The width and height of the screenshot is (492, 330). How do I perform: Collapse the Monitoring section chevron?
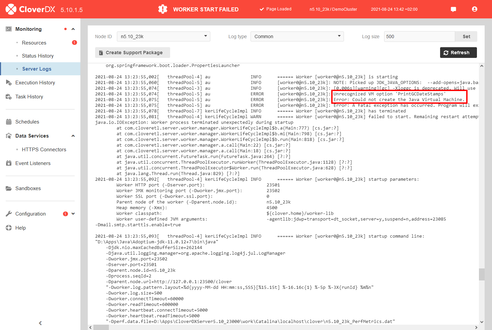point(73,29)
